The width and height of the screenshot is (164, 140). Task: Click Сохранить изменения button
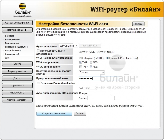[54, 114]
